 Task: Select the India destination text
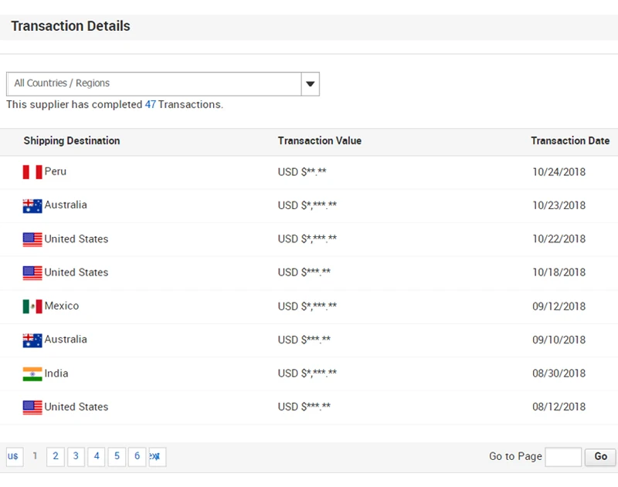pos(56,374)
